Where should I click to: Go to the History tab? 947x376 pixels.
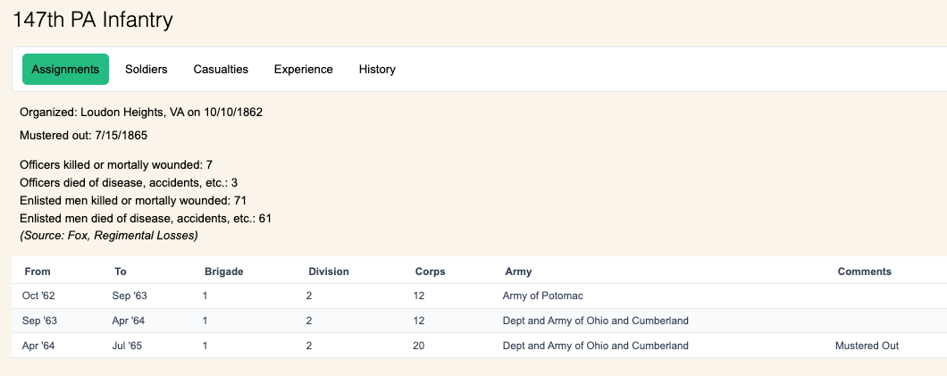point(377,70)
